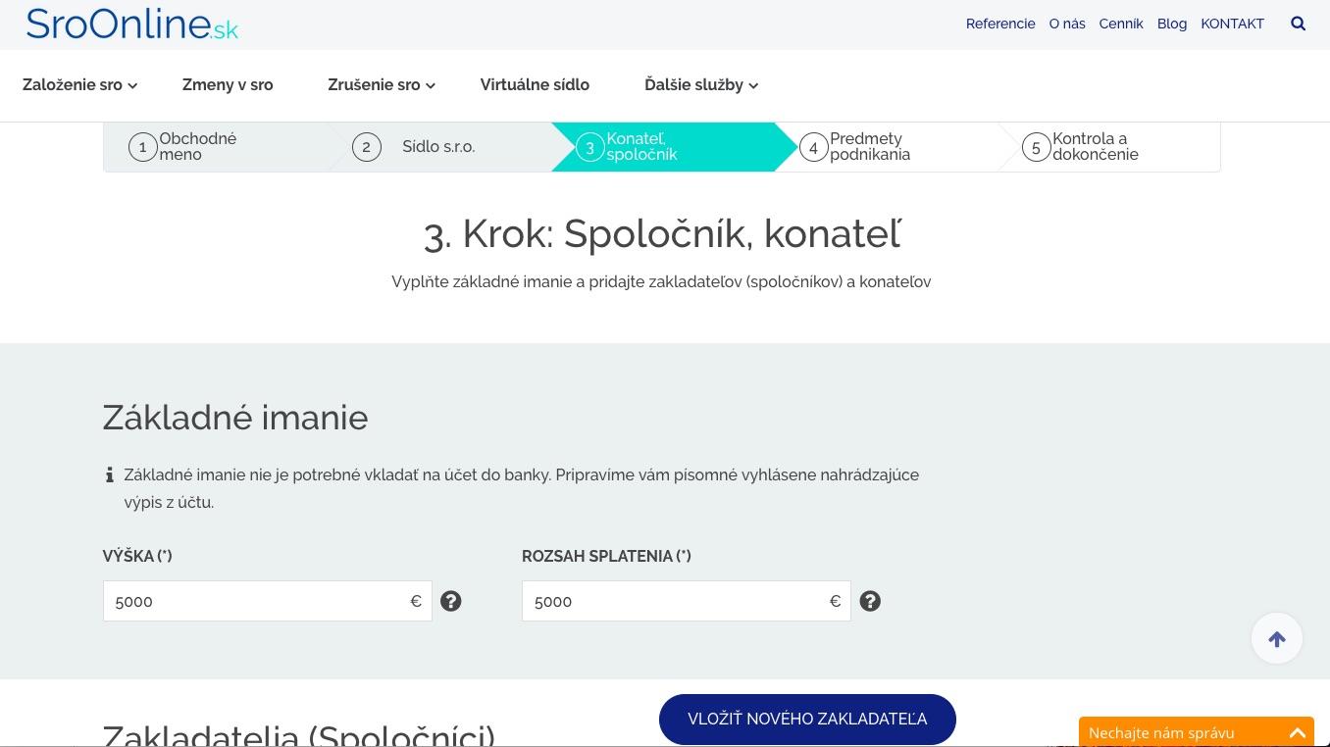Click Vložiť nového zakladateľa button
The image size is (1330, 747).
[x=807, y=719]
